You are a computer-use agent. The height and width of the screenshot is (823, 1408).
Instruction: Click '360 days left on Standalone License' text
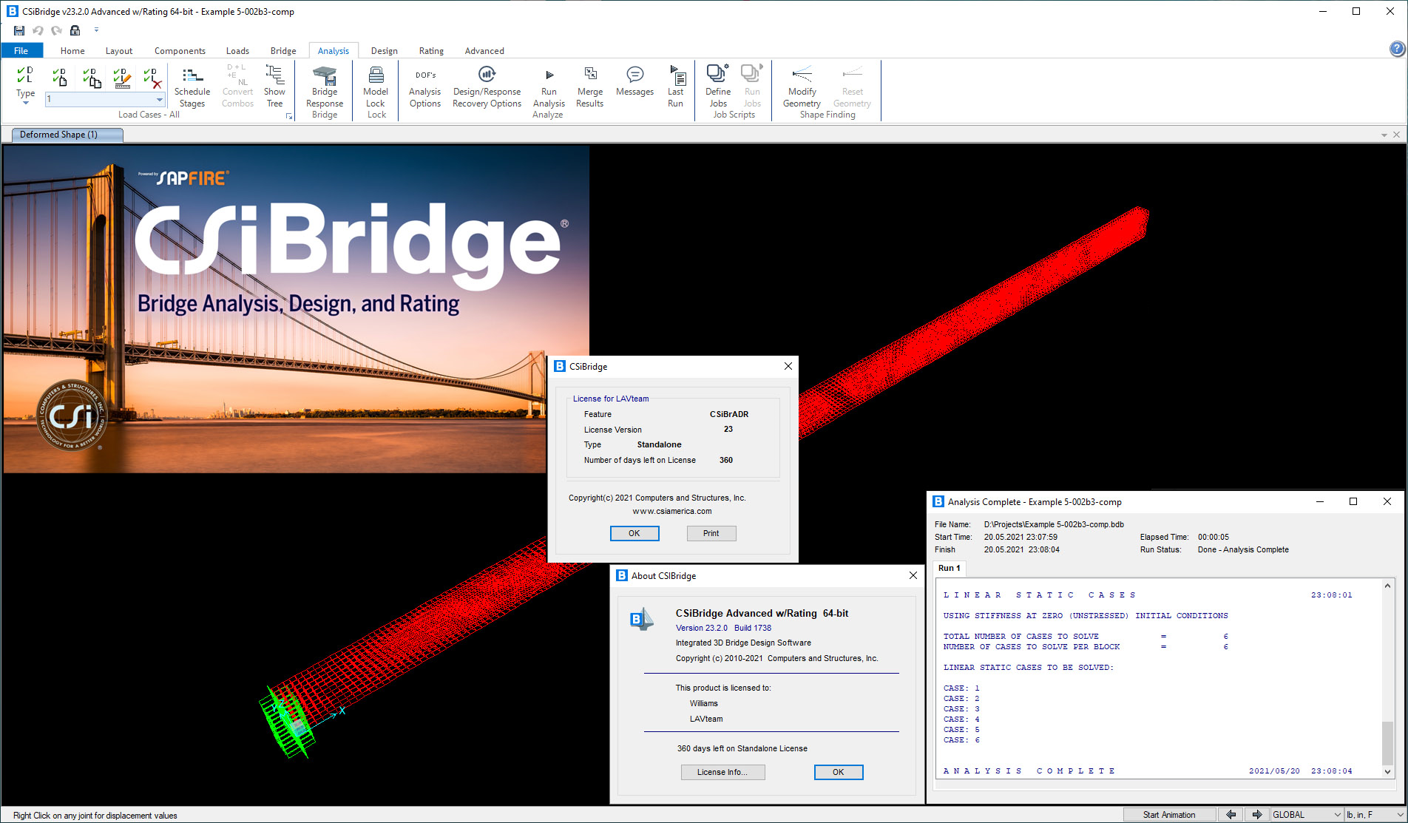[742, 748]
